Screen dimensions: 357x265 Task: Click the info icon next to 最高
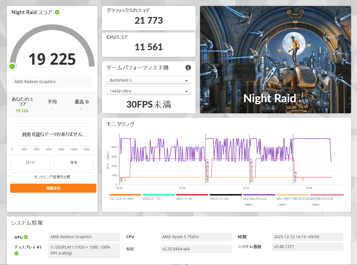(x=87, y=102)
